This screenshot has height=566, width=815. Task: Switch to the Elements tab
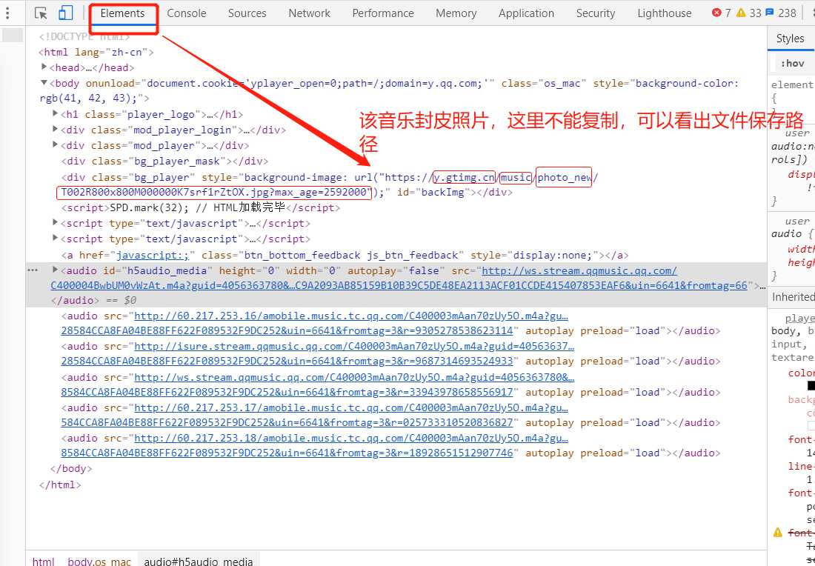[123, 13]
